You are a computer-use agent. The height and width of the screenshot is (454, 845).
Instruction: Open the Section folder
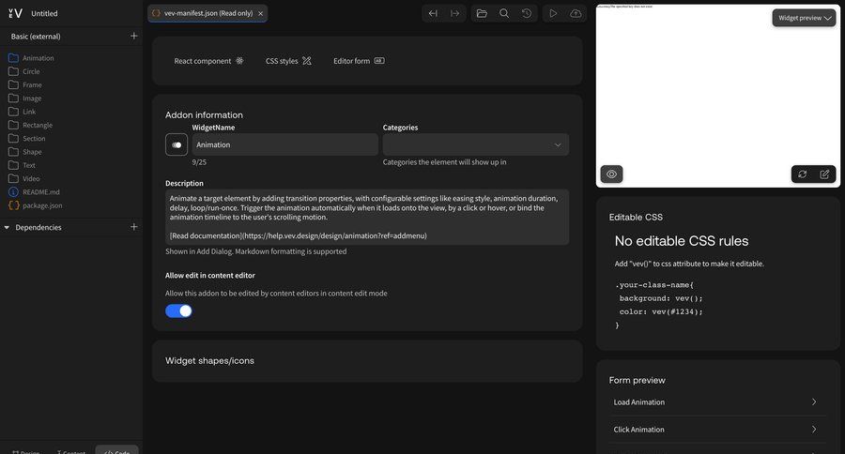click(x=27, y=139)
